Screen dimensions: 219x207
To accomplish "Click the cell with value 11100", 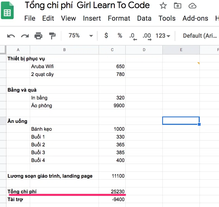I will click(x=112, y=176).
